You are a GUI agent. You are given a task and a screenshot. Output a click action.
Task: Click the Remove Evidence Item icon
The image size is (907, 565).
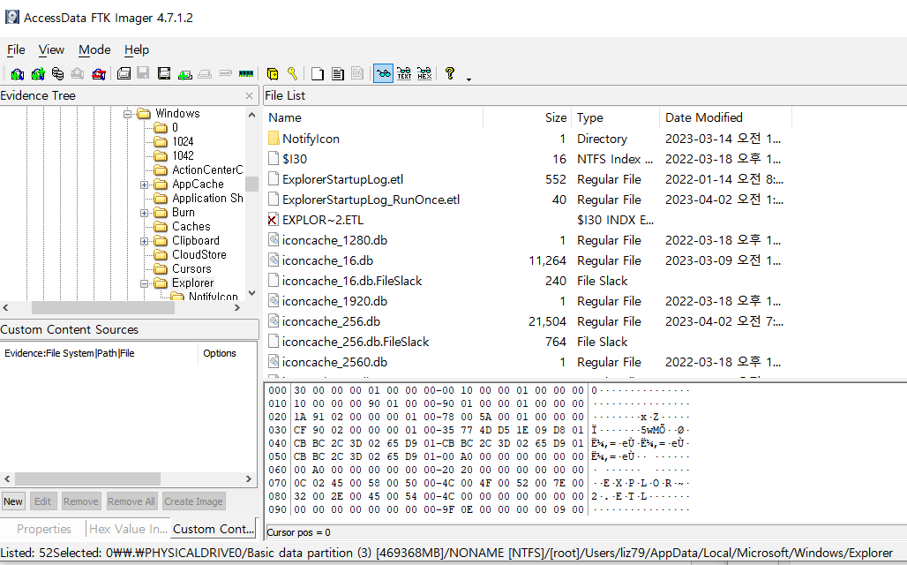(78, 73)
